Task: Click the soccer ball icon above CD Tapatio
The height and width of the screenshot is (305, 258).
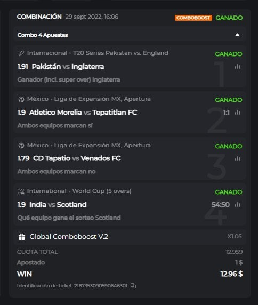Action: pyautogui.click(x=21, y=146)
